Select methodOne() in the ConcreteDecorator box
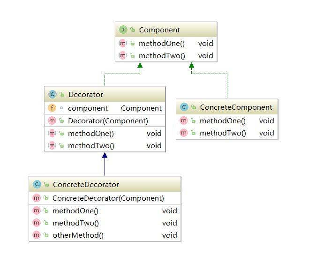Image resolution: width=315 pixels, height=263 pixels. (x=75, y=211)
